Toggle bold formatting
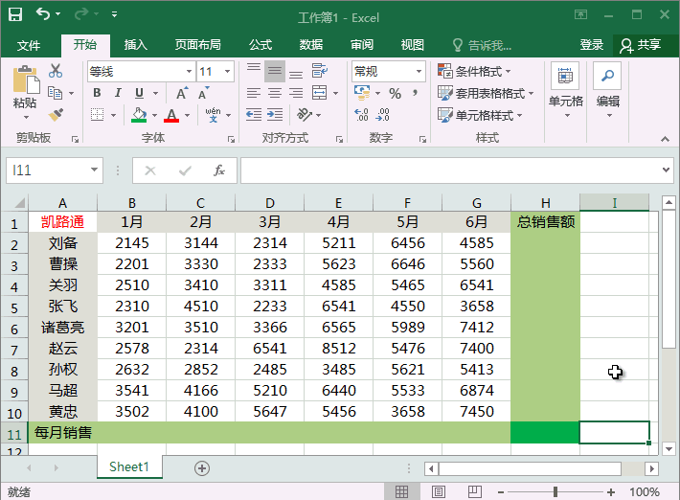 coord(96,93)
